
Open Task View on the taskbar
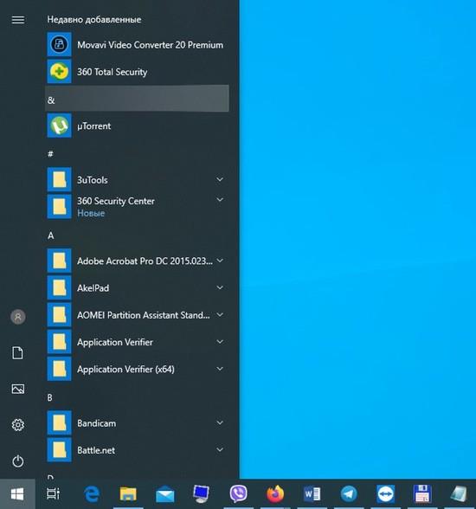point(53,493)
